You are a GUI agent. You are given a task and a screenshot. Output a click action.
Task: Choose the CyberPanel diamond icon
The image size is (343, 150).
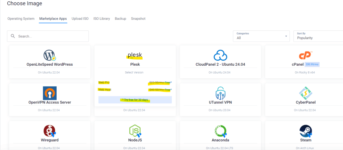click(305, 93)
